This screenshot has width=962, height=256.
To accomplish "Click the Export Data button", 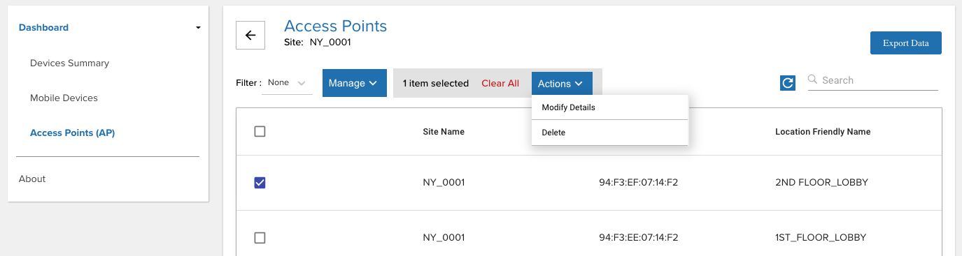I will point(906,43).
